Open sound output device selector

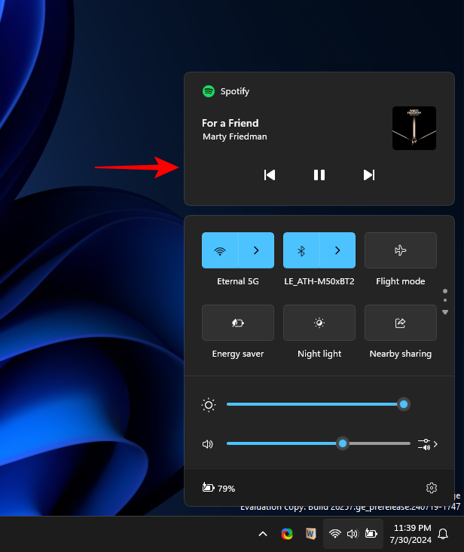pos(427,444)
